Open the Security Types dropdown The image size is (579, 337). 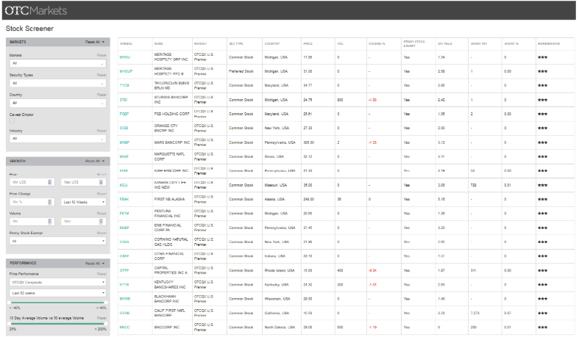57,83
